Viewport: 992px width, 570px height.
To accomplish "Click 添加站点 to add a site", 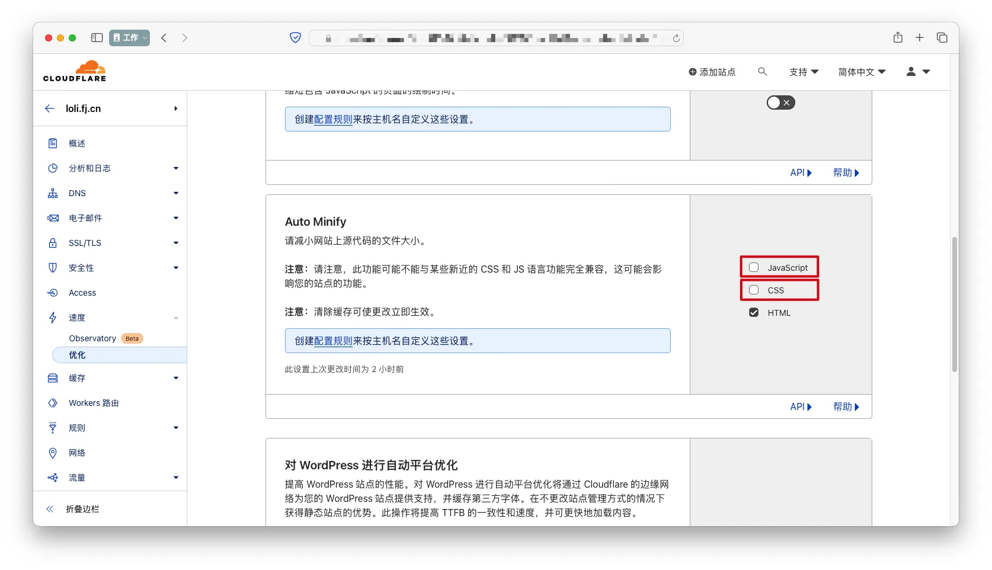I will 712,72.
